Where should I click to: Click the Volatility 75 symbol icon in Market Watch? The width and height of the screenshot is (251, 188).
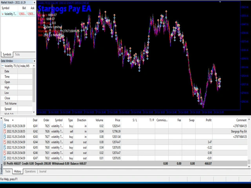(2, 13)
